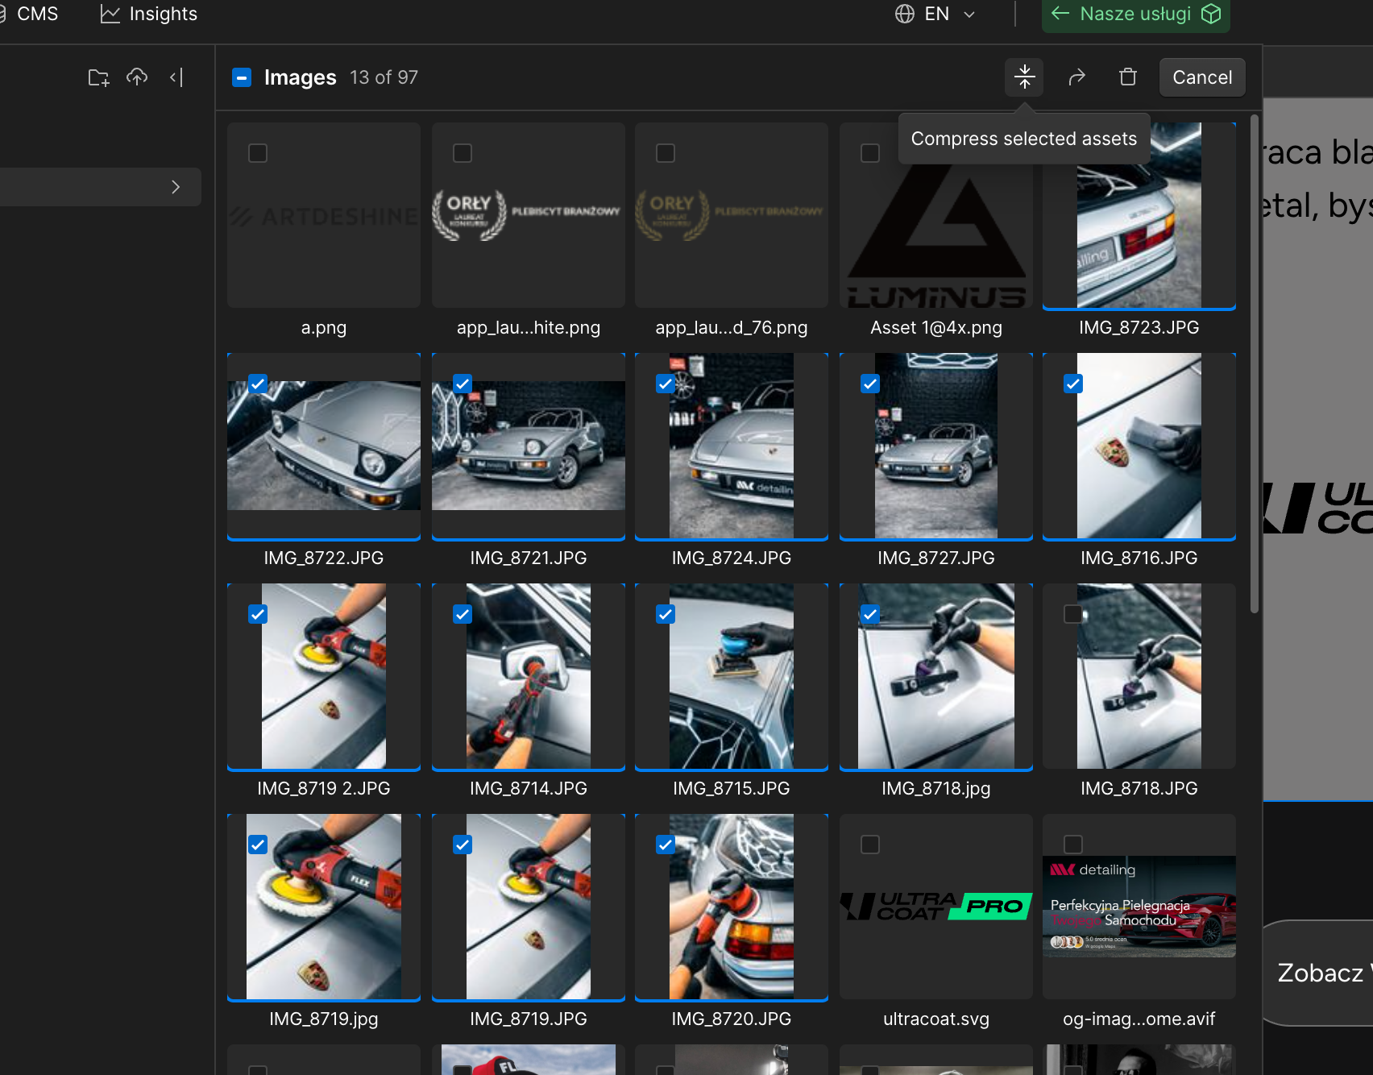Click the globe language icon
Viewport: 1373px width, 1075px height.
click(x=905, y=15)
